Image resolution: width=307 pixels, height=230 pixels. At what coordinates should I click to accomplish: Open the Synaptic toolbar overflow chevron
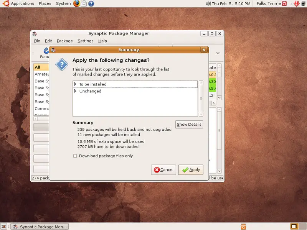click(218, 53)
